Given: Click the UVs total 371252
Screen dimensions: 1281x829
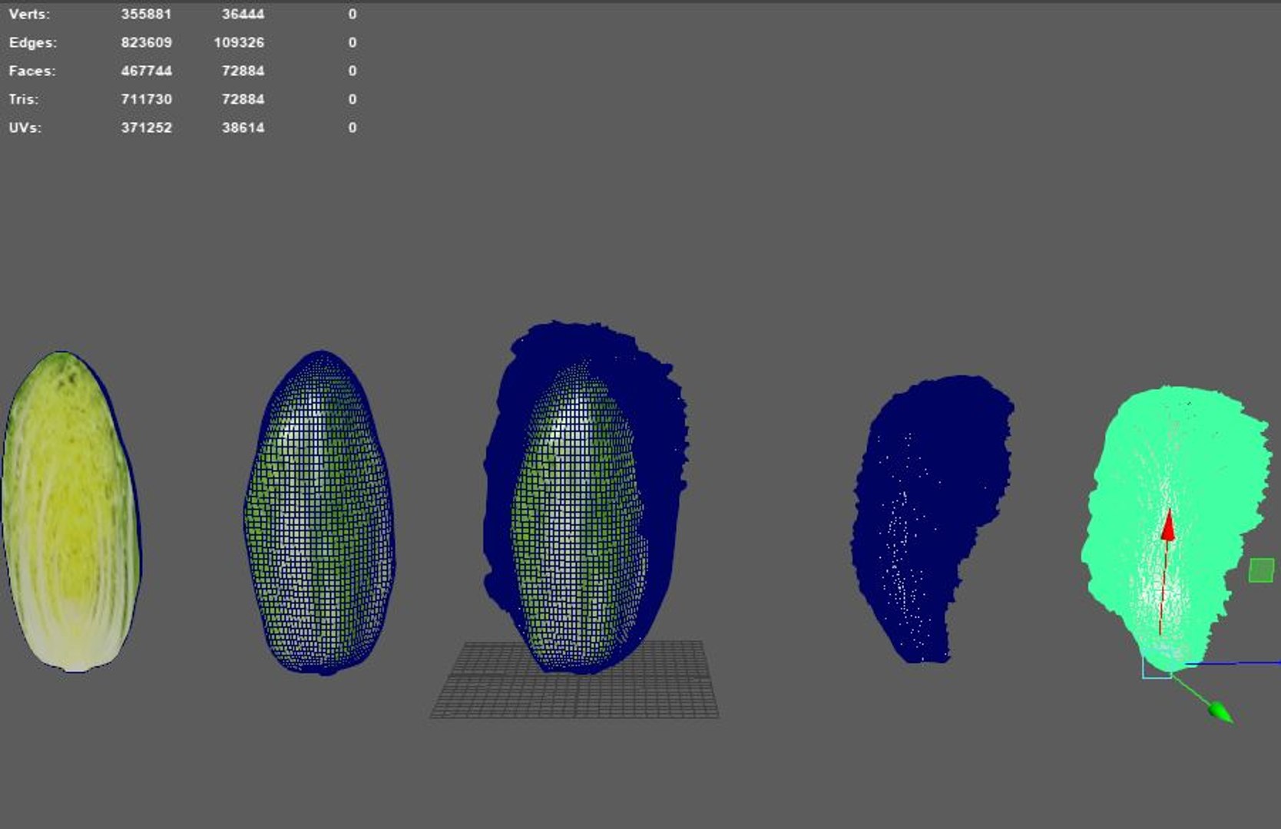Looking at the screenshot, I should (146, 127).
